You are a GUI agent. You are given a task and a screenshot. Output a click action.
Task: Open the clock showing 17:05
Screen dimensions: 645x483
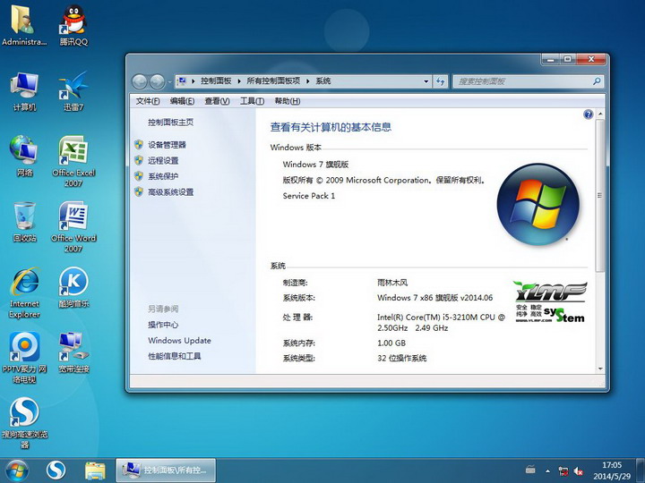coord(612,470)
